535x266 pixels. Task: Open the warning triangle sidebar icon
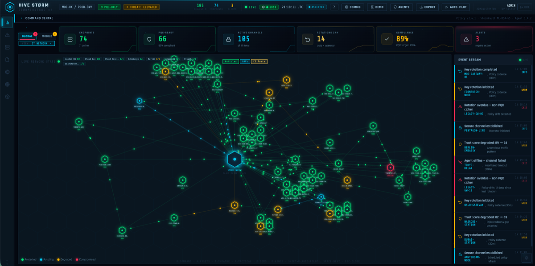pos(7,35)
